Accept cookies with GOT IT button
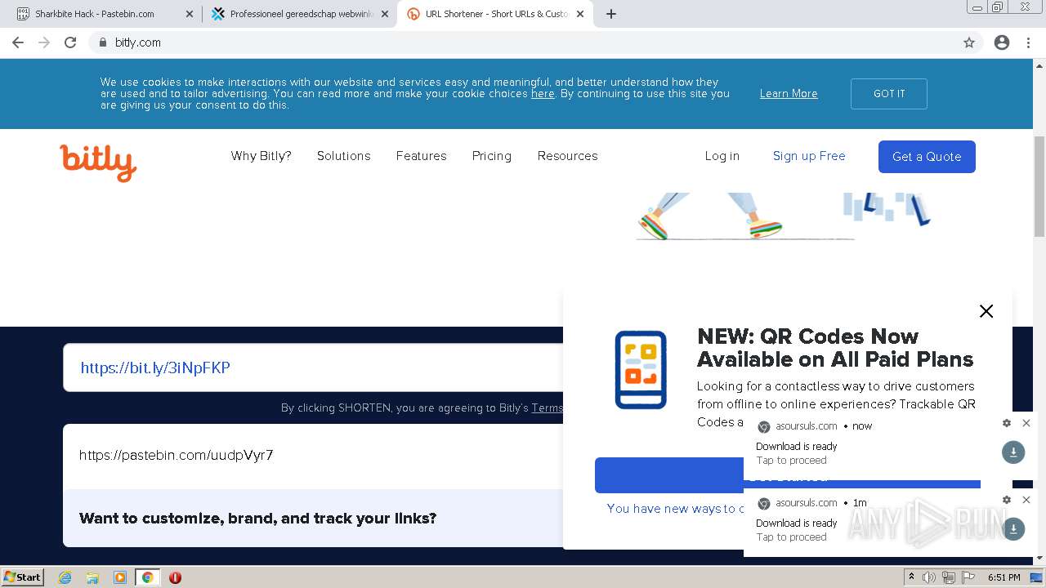 point(888,94)
